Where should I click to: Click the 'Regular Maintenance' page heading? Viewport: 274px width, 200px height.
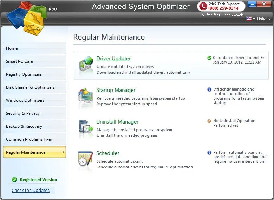[109, 37]
